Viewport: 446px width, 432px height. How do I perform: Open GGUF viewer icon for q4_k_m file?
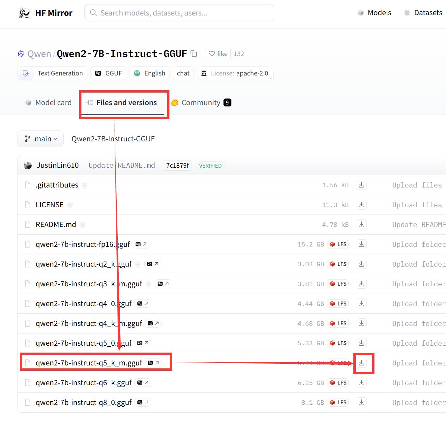[x=153, y=323]
